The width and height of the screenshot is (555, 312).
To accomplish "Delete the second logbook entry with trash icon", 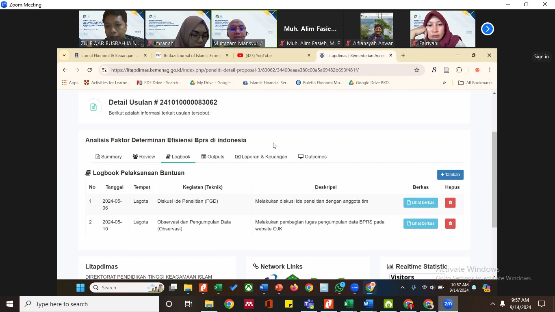I will 450,223.
